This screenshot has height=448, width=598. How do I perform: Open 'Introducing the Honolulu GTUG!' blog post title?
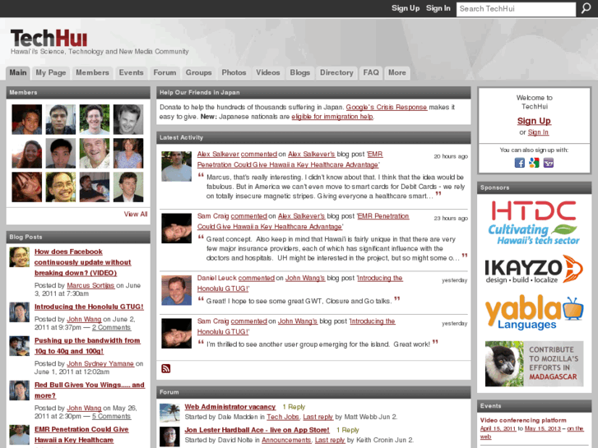[89, 307]
